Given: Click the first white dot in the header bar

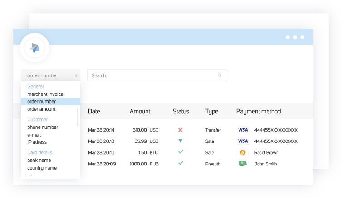Looking at the screenshot, I should 288,38.
